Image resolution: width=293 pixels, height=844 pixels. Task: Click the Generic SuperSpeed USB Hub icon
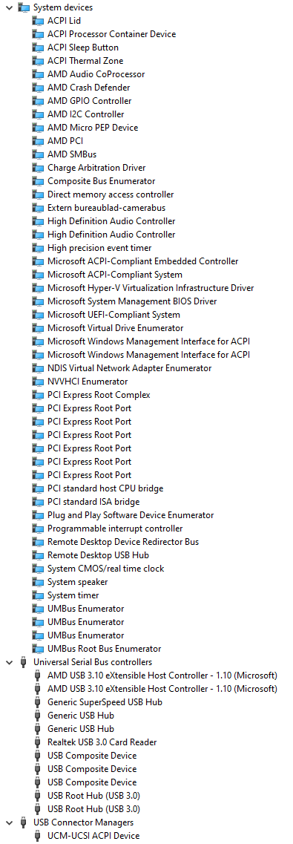(x=38, y=702)
